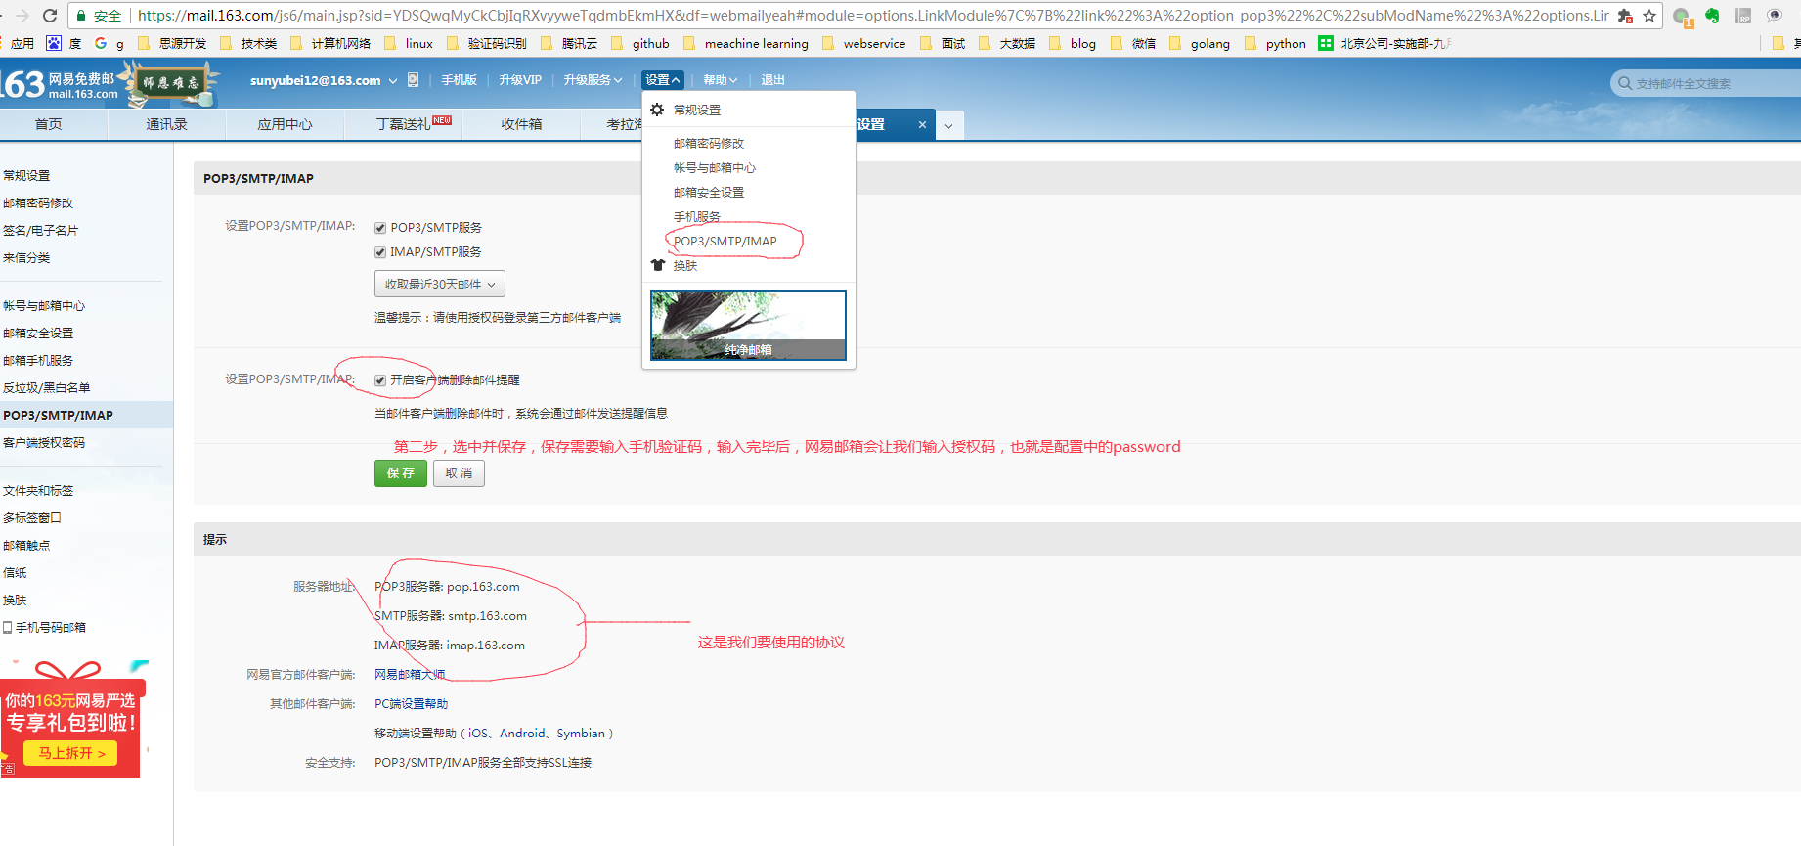The width and height of the screenshot is (1801, 846).
Task: Click the phone icon beside the email address
Action: point(413,80)
